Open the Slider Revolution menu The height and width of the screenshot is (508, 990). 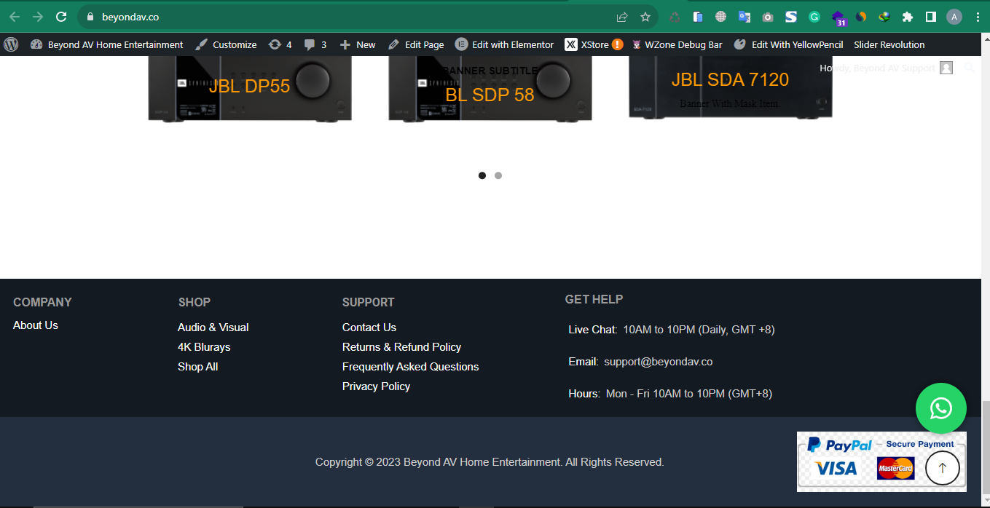click(x=889, y=44)
